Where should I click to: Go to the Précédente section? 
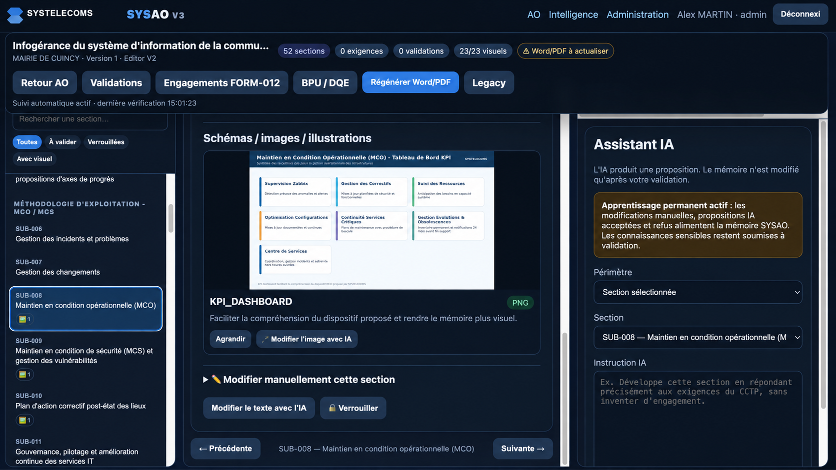tap(225, 449)
